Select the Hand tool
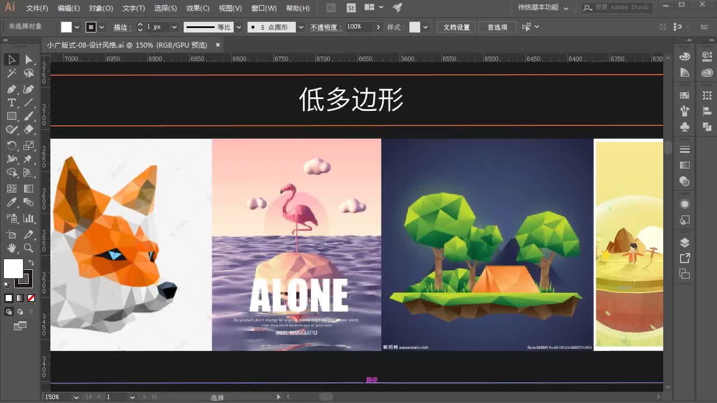717x403 pixels. [x=11, y=248]
